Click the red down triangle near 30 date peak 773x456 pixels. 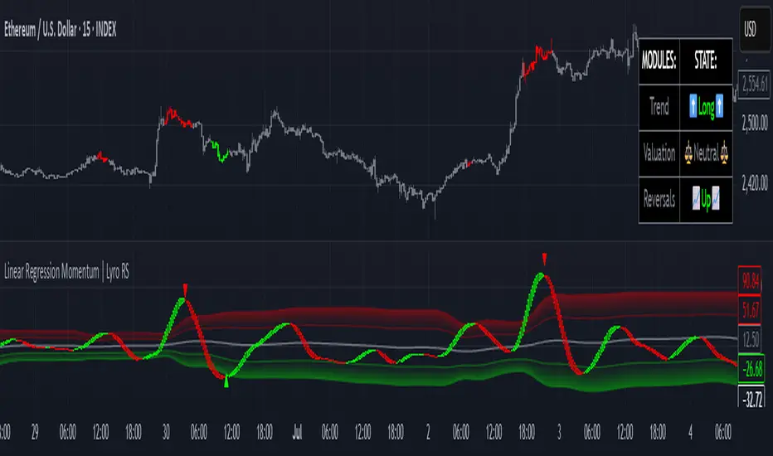[x=185, y=290]
